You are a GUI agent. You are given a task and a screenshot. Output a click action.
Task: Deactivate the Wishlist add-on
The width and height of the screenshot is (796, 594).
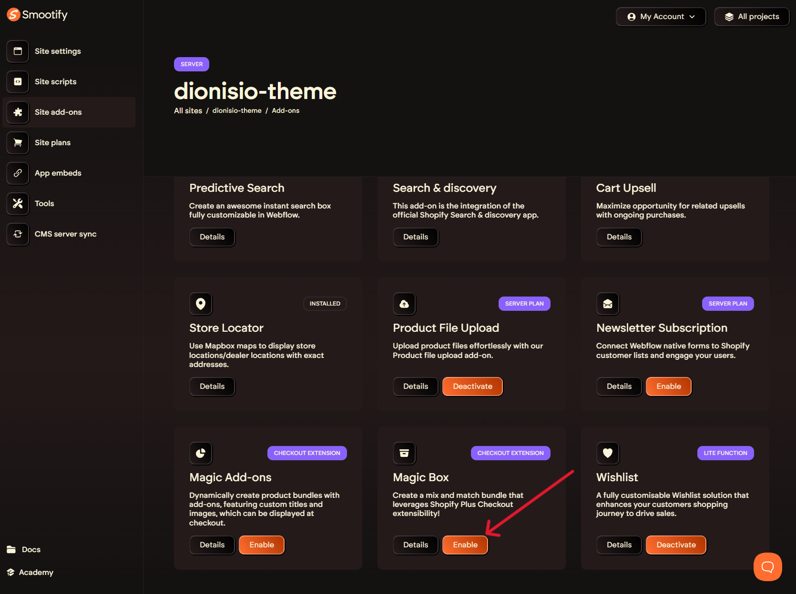coord(675,545)
